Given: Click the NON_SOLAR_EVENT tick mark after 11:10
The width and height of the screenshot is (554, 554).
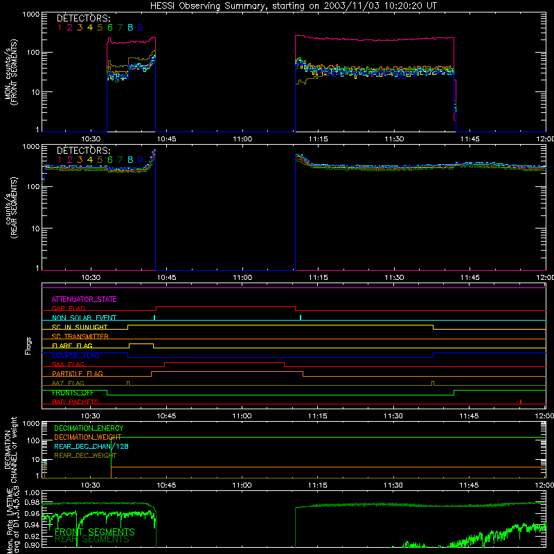Looking at the screenshot, I should click(301, 318).
